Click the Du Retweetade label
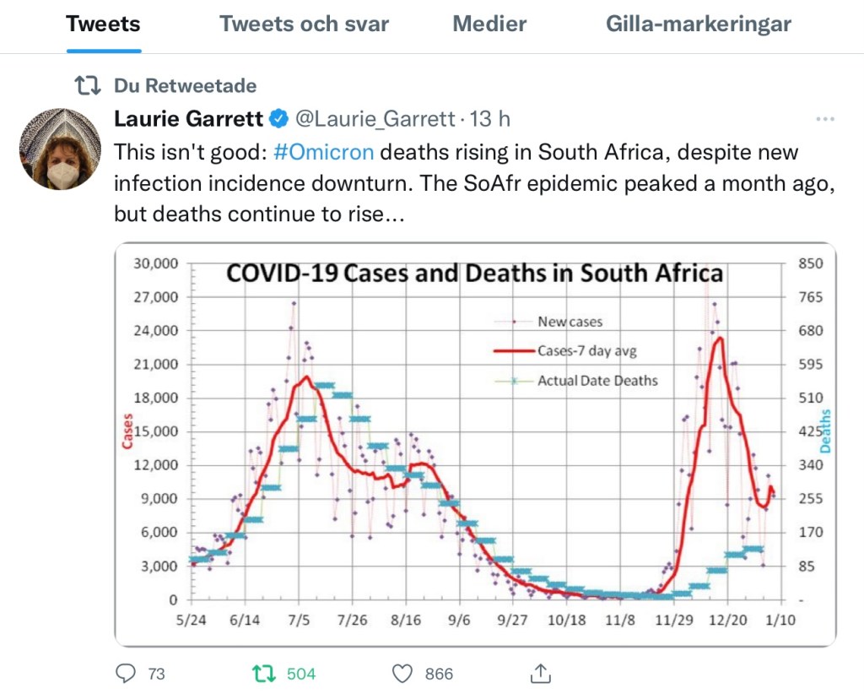Viewport: 864px width, 694px height. click(x=185, y=85)
